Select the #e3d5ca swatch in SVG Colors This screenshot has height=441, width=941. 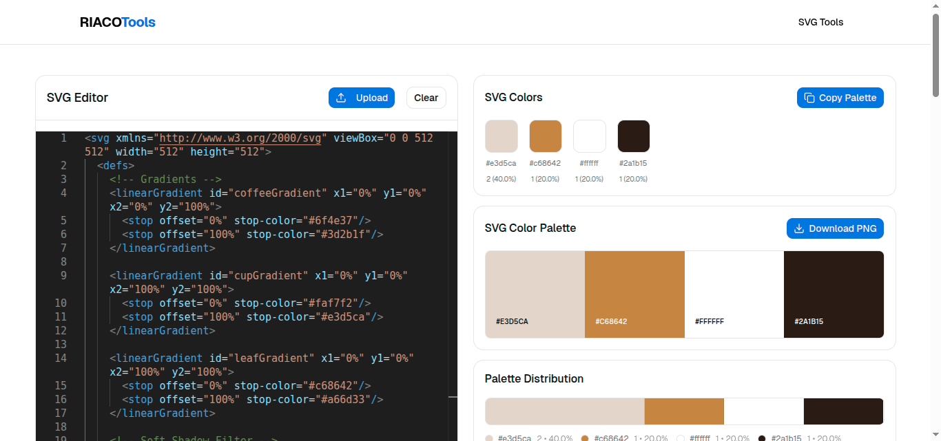click(x=501, y=136)
